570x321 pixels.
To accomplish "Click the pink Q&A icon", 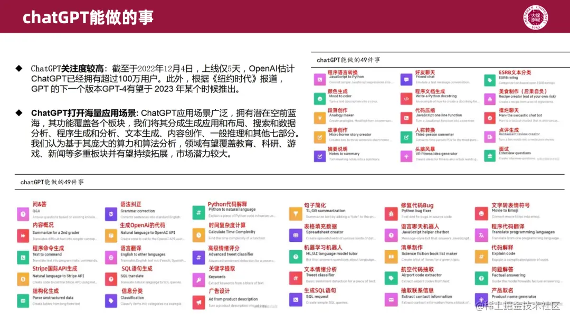I will (x=23, y=214).
